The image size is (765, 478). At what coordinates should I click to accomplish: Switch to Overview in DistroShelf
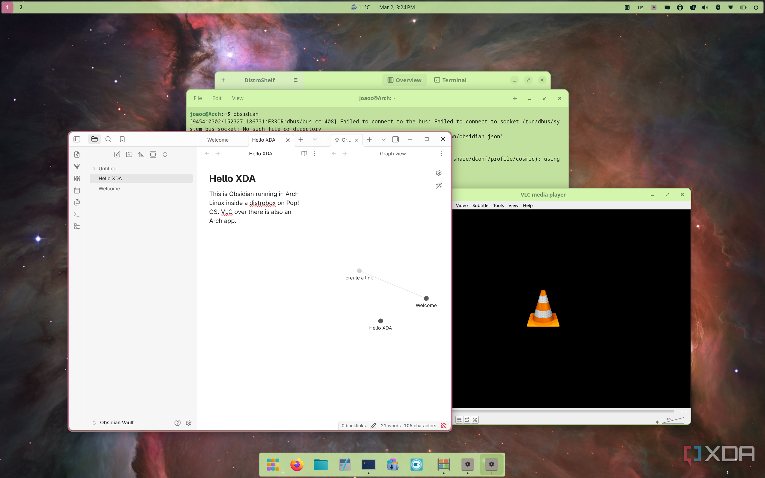[405, 80]
